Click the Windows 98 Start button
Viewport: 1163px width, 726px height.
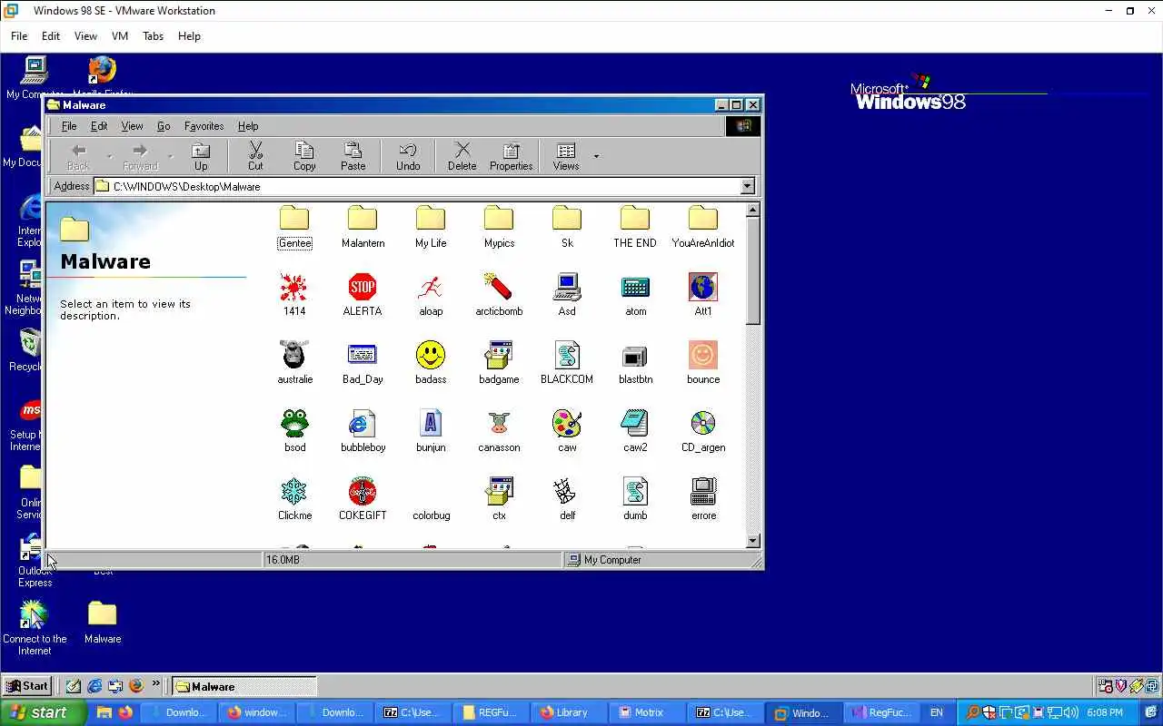pos(26,686)
